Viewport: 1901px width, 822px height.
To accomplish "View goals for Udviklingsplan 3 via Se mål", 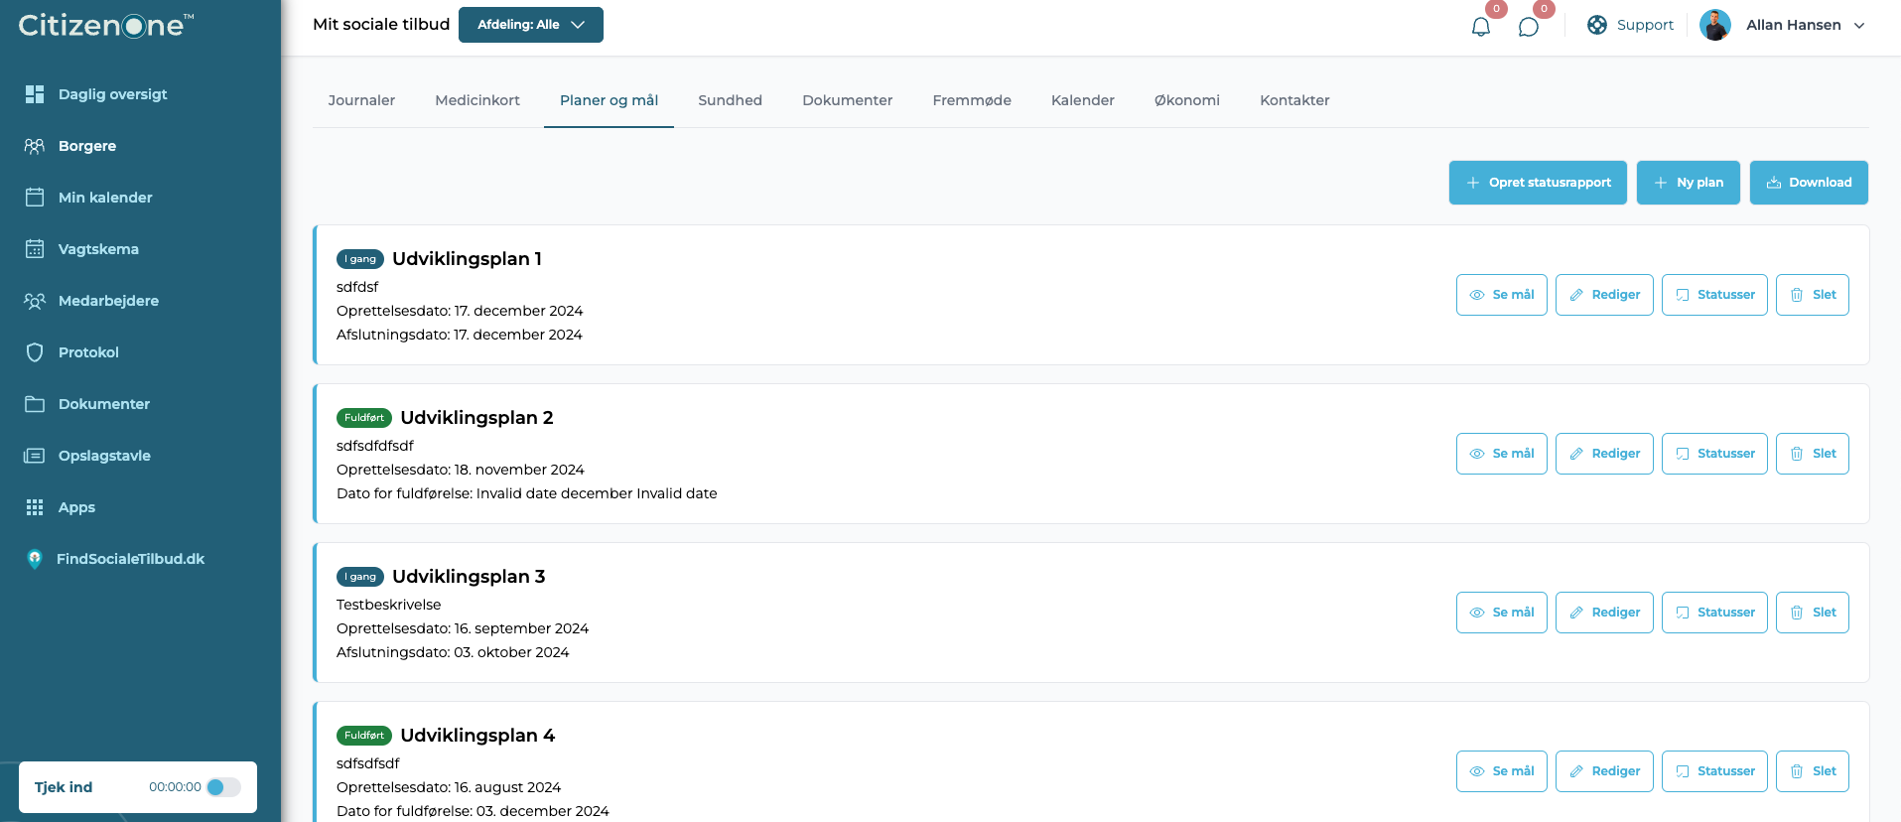I will point(1501,613).
